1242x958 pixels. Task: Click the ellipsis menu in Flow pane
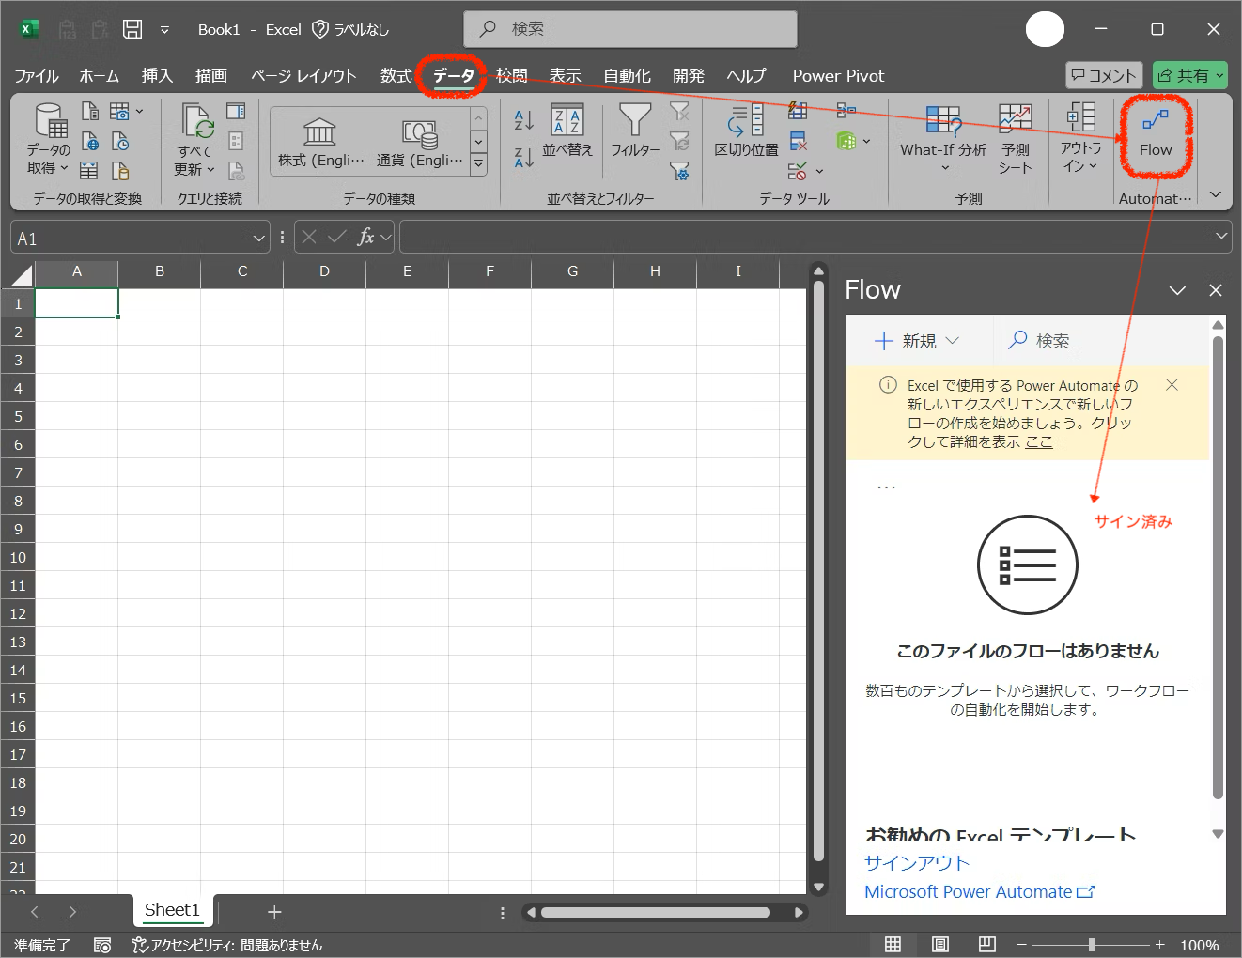click(x=886, y=487)
